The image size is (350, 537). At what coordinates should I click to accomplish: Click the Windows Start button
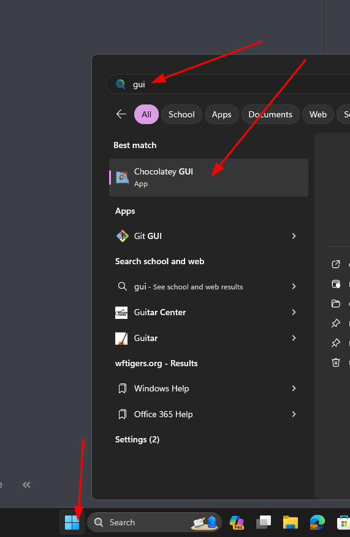coord(72,522)
